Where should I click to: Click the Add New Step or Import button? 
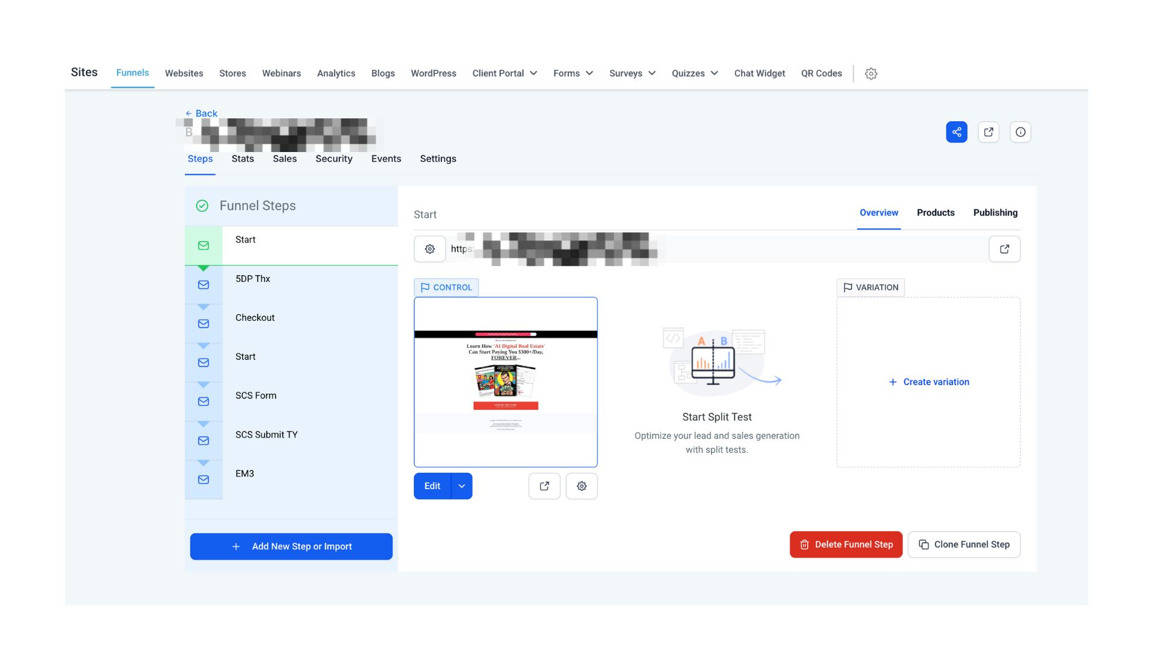(x=291, y=546)
